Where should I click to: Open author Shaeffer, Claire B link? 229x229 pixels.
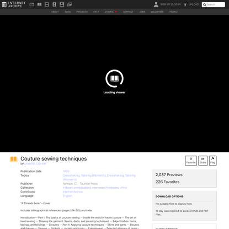tap(35, 164)
